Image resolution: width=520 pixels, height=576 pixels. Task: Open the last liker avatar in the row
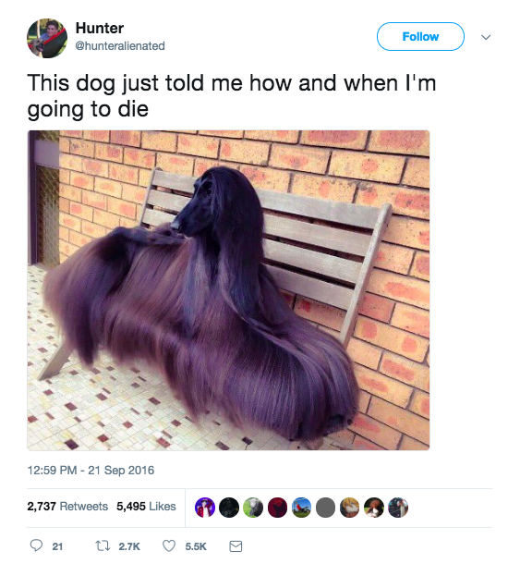pos(398,508)
